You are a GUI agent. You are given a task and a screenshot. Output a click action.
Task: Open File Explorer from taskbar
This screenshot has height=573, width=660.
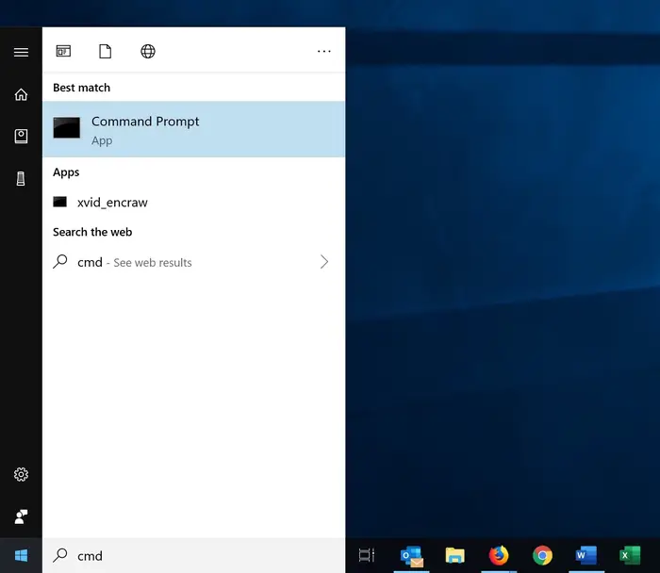[455, 555]
